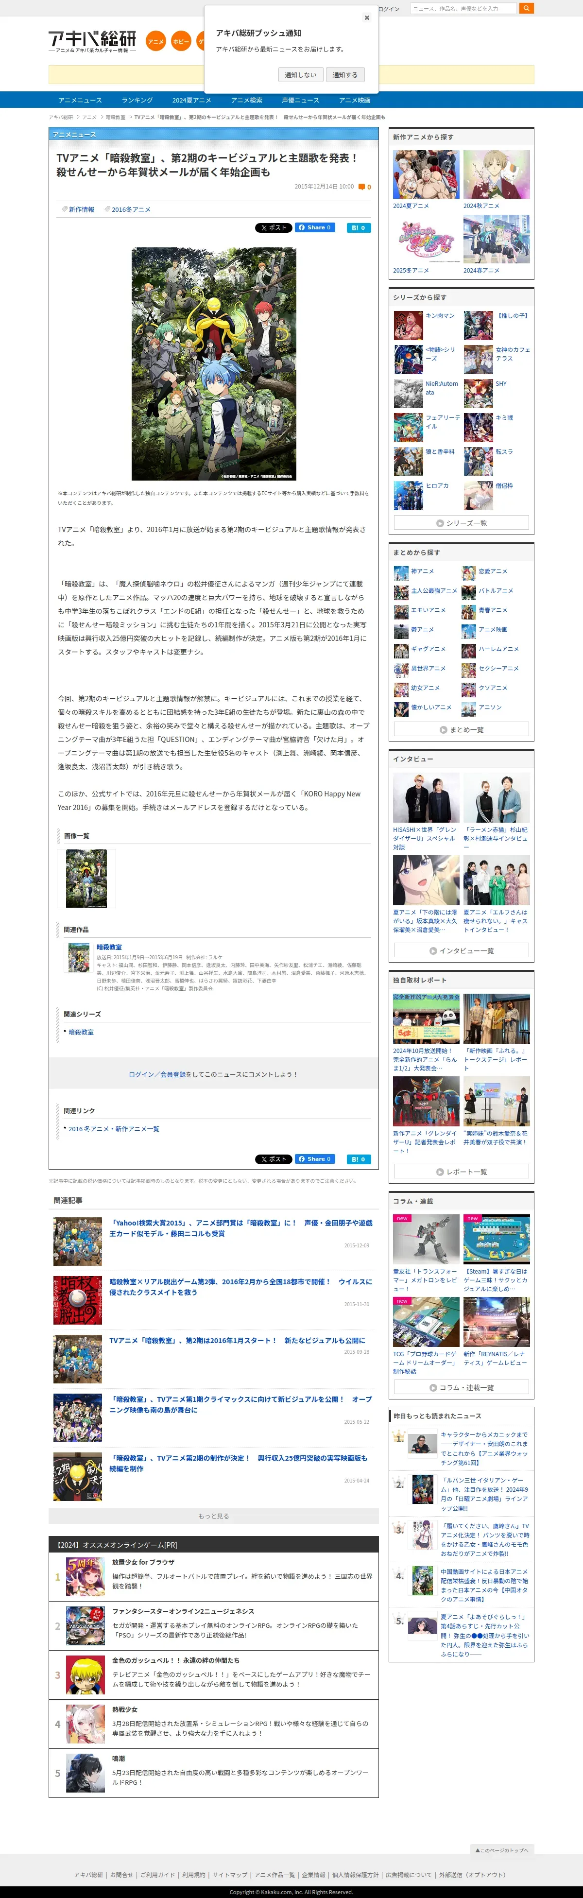Click コラム・連載一覧 button
The height and width of the screenshot is (1898, 583).
462,1387
